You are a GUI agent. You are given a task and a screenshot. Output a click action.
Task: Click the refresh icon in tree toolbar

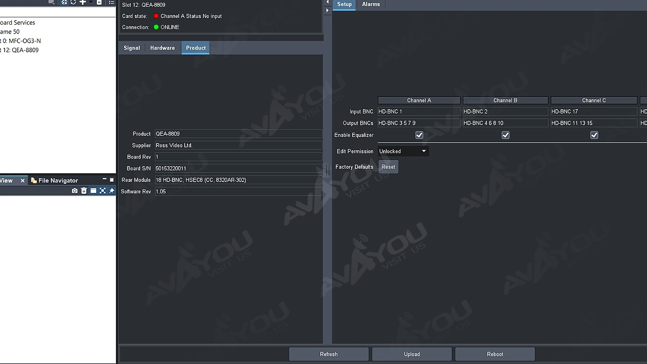point(73,2)
